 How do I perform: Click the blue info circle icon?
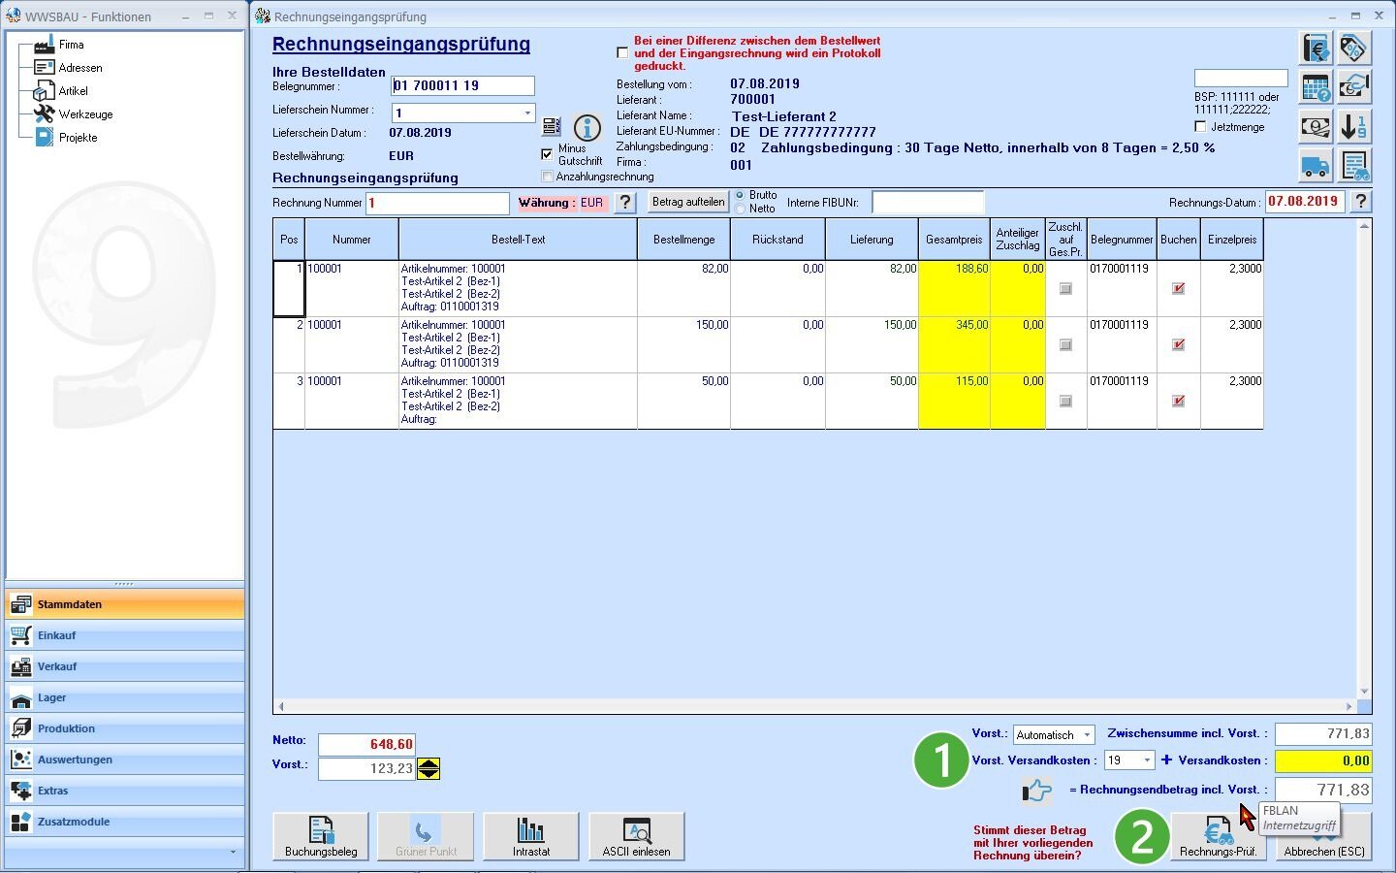587,127
